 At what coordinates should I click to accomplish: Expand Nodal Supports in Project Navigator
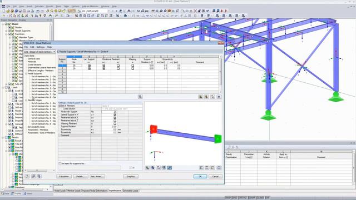(x=6, y=31)
